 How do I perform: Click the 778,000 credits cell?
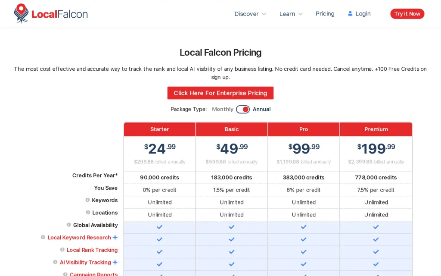pos(376,177)
